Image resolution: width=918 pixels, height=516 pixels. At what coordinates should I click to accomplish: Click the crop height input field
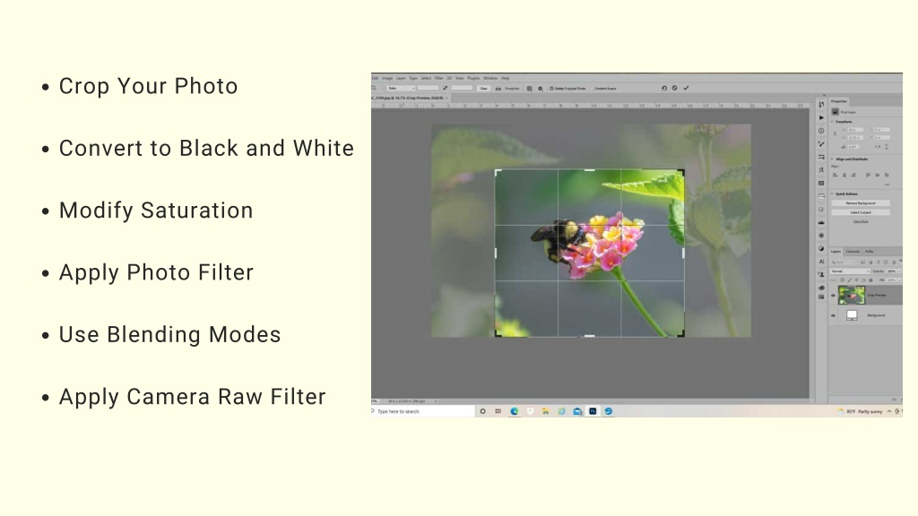[462, 89]
